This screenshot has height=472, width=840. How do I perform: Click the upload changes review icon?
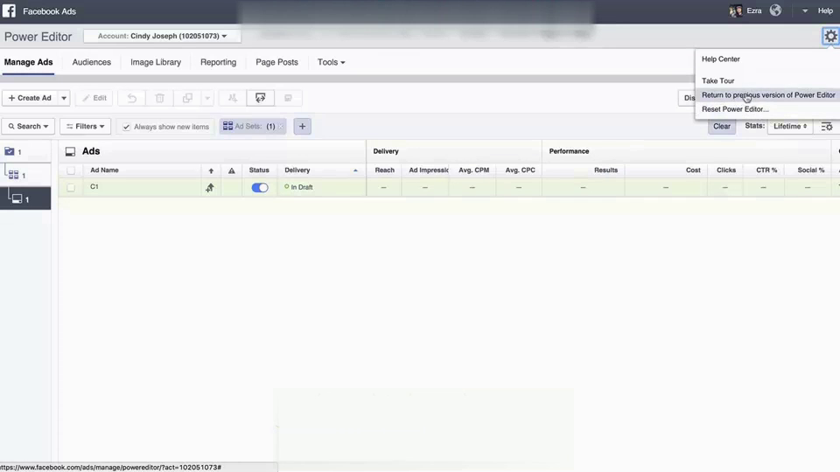(x=261, y=98)
